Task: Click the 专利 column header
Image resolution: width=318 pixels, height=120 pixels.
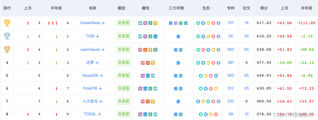Action: point(231,8)
